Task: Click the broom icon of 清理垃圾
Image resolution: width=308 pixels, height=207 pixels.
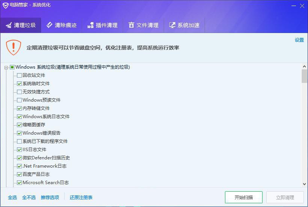Action: 9,25
